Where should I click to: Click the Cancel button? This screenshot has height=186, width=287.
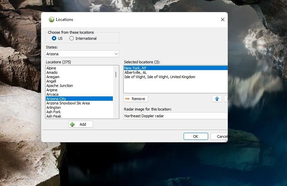219,136
